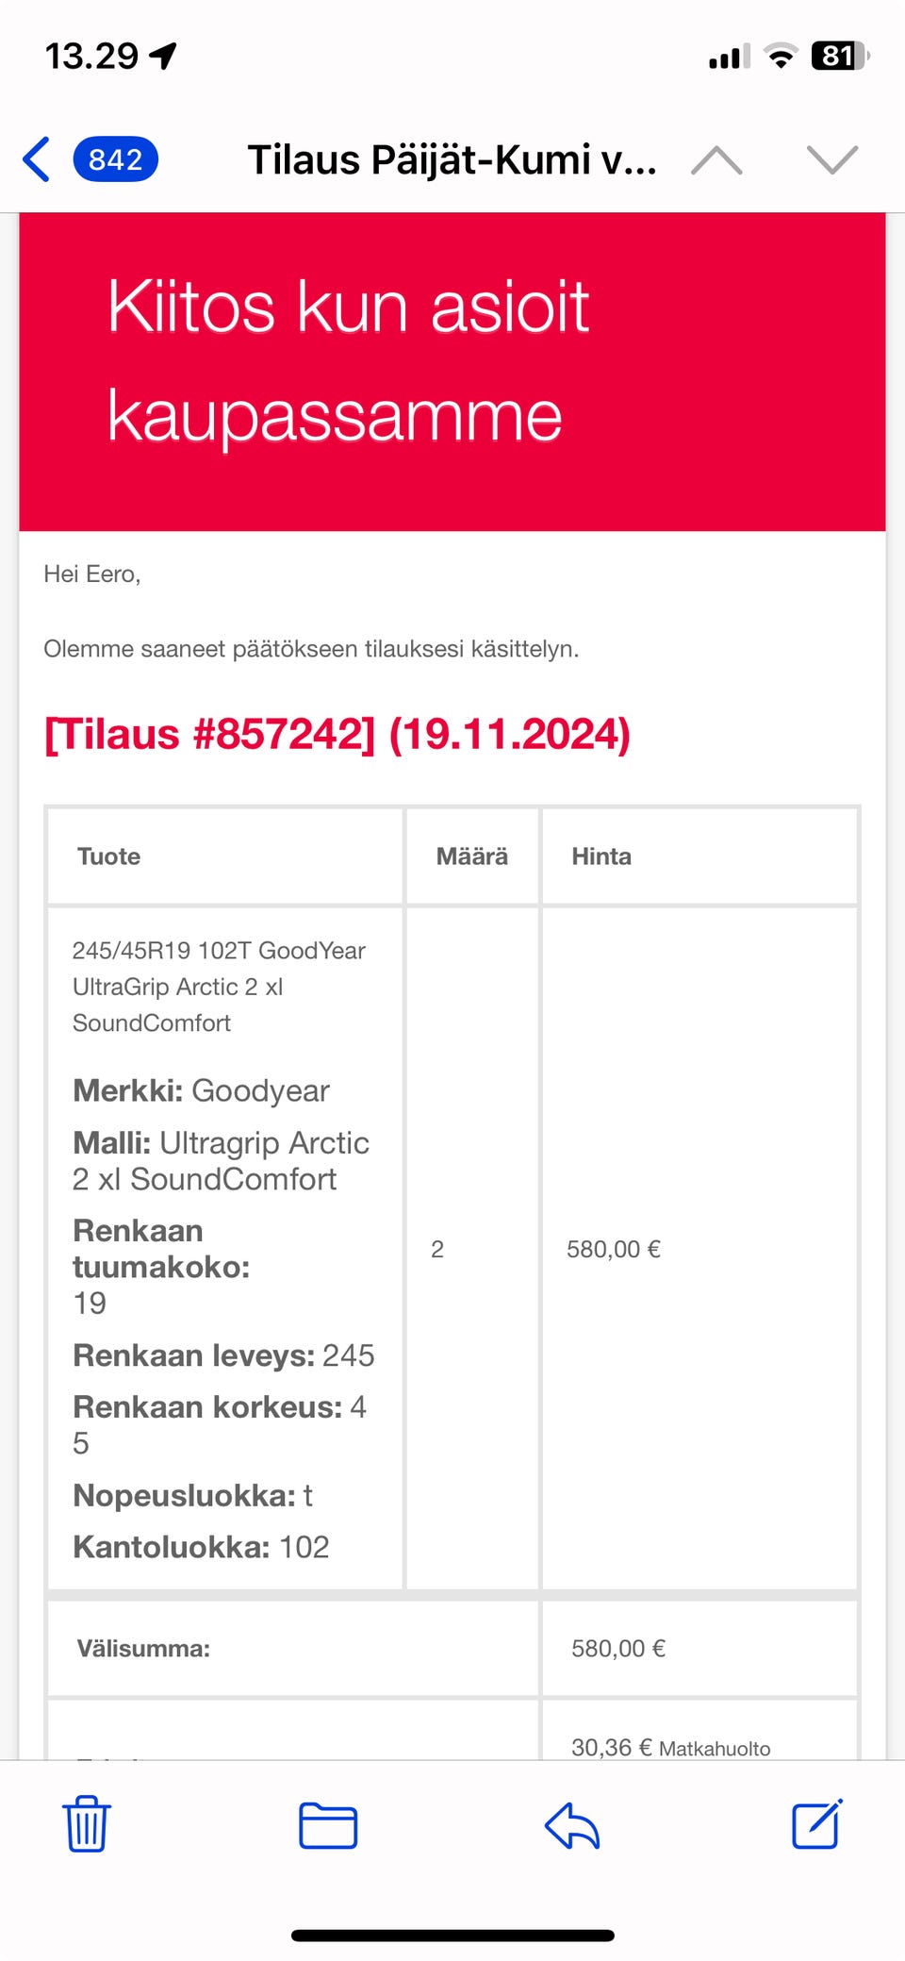Tap the red Kiitos kun asioit banner
The image size is (905, 1961).
pos(452,372)
